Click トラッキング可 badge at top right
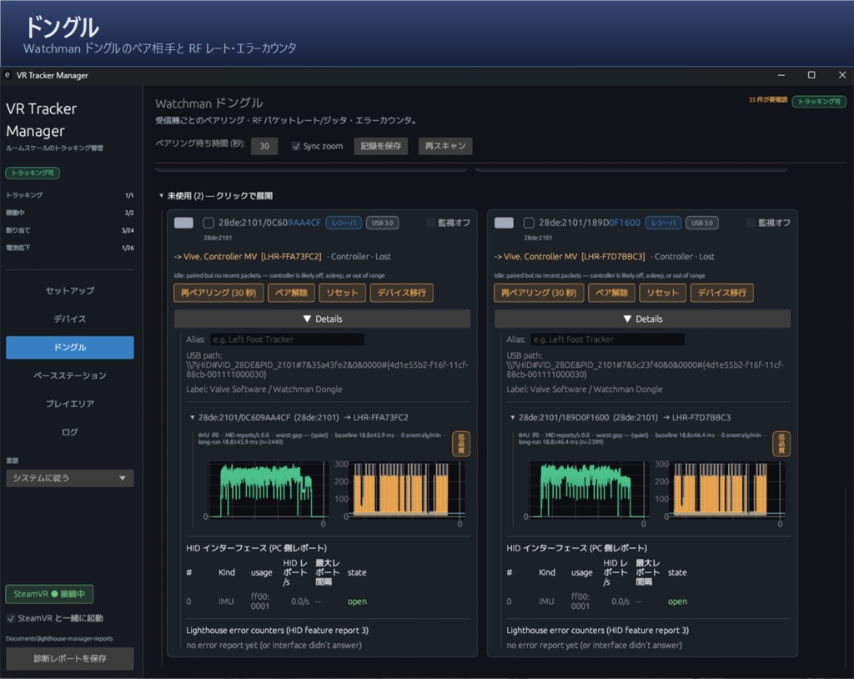The width and height of the screenshot is (854, 679). pyautogui.click(x=819, y=102)
